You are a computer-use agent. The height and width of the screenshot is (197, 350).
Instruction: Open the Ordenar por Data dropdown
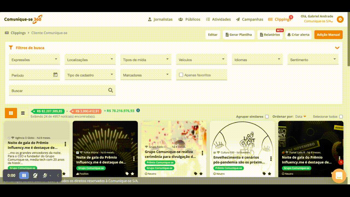tap(301, 117)
